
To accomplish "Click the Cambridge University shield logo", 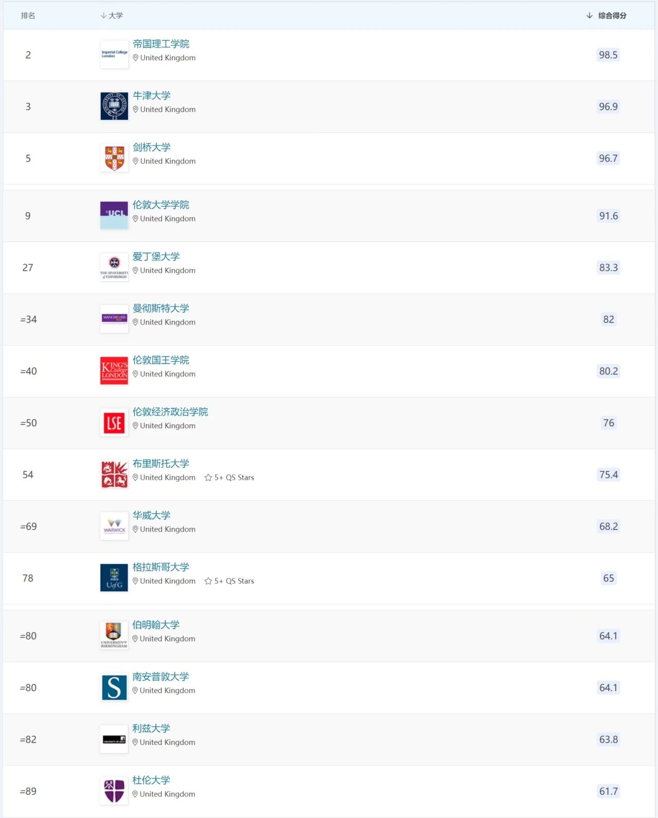I will tap(114, 158).
